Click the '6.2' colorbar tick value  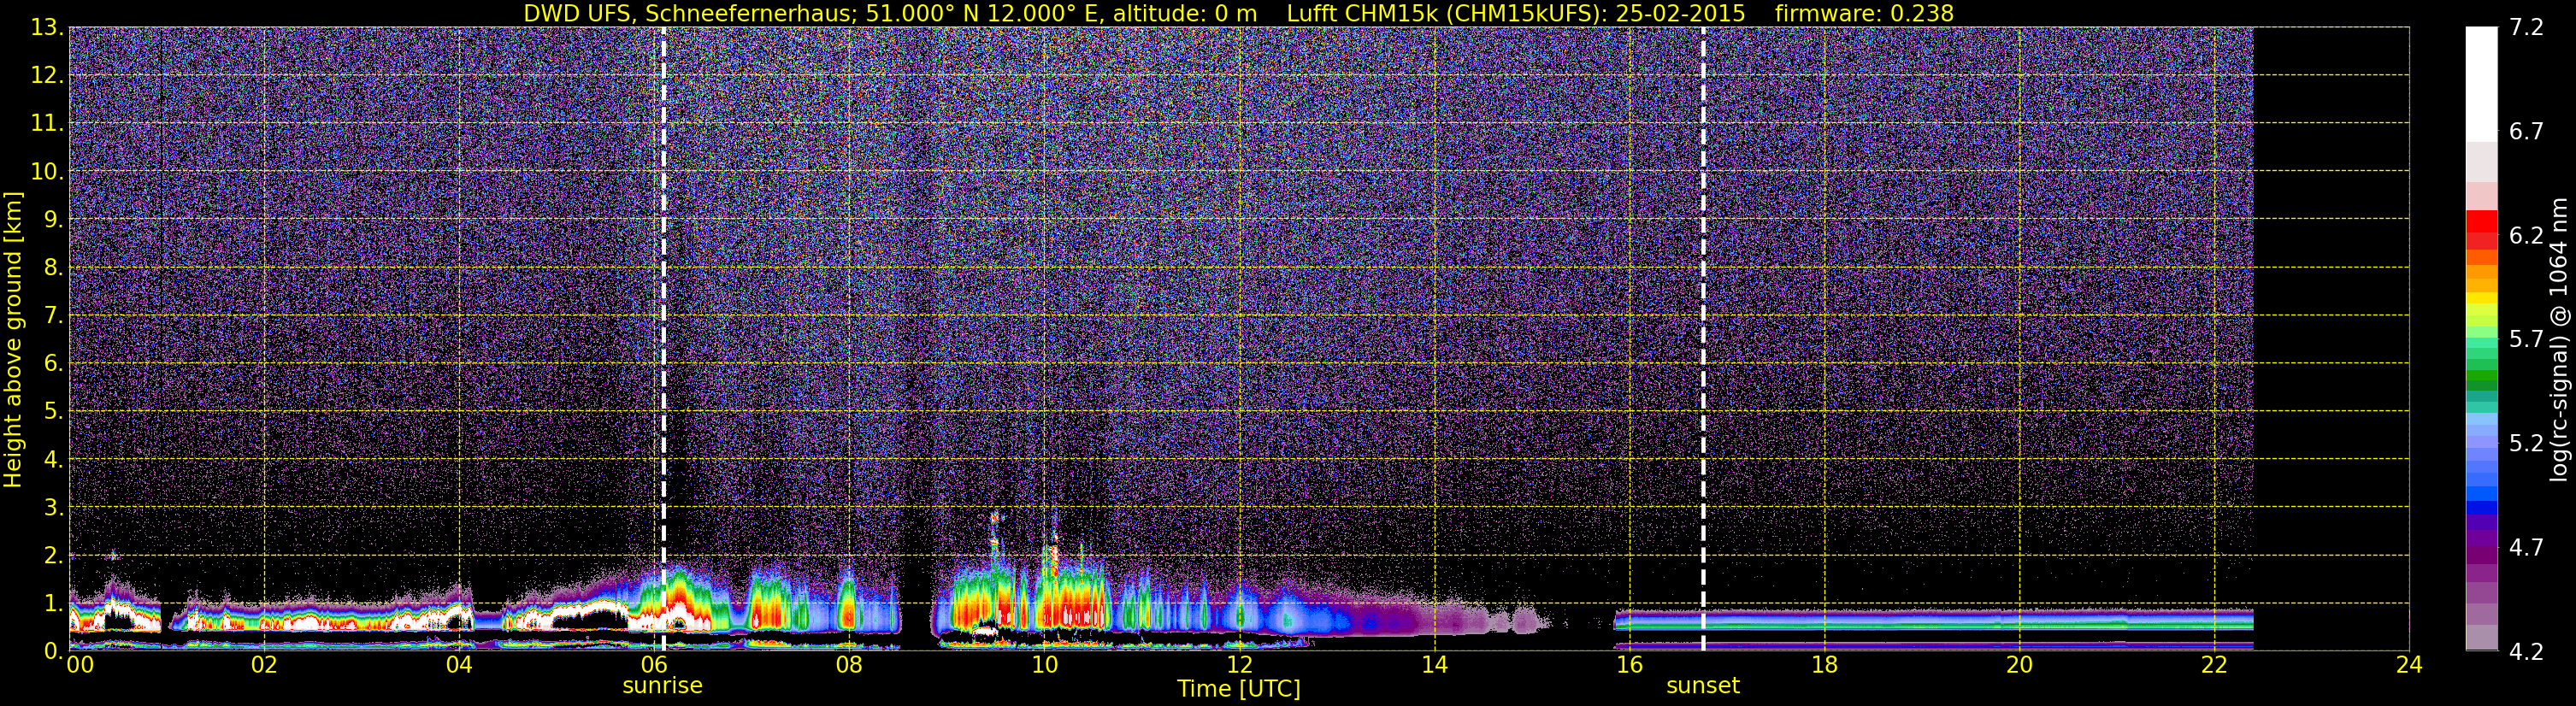[x=2526, y=235]
